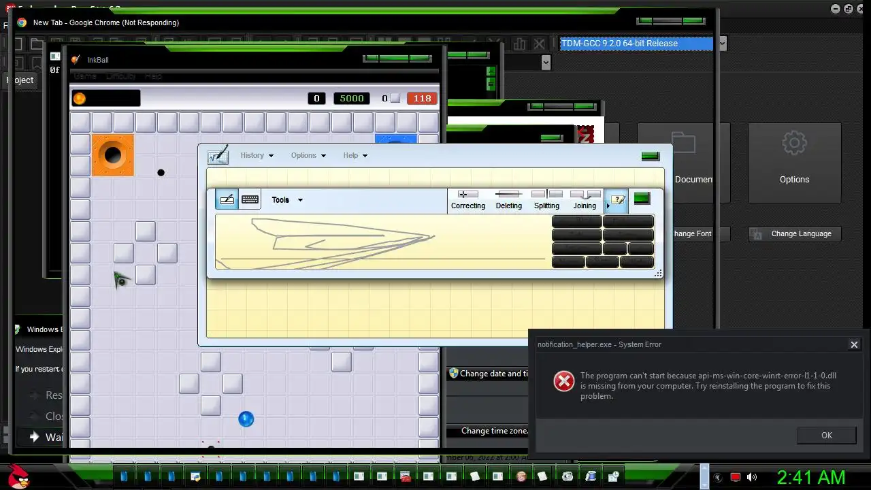
Task: Open Options menu in Math Input Panel
Action: (308, 155)
